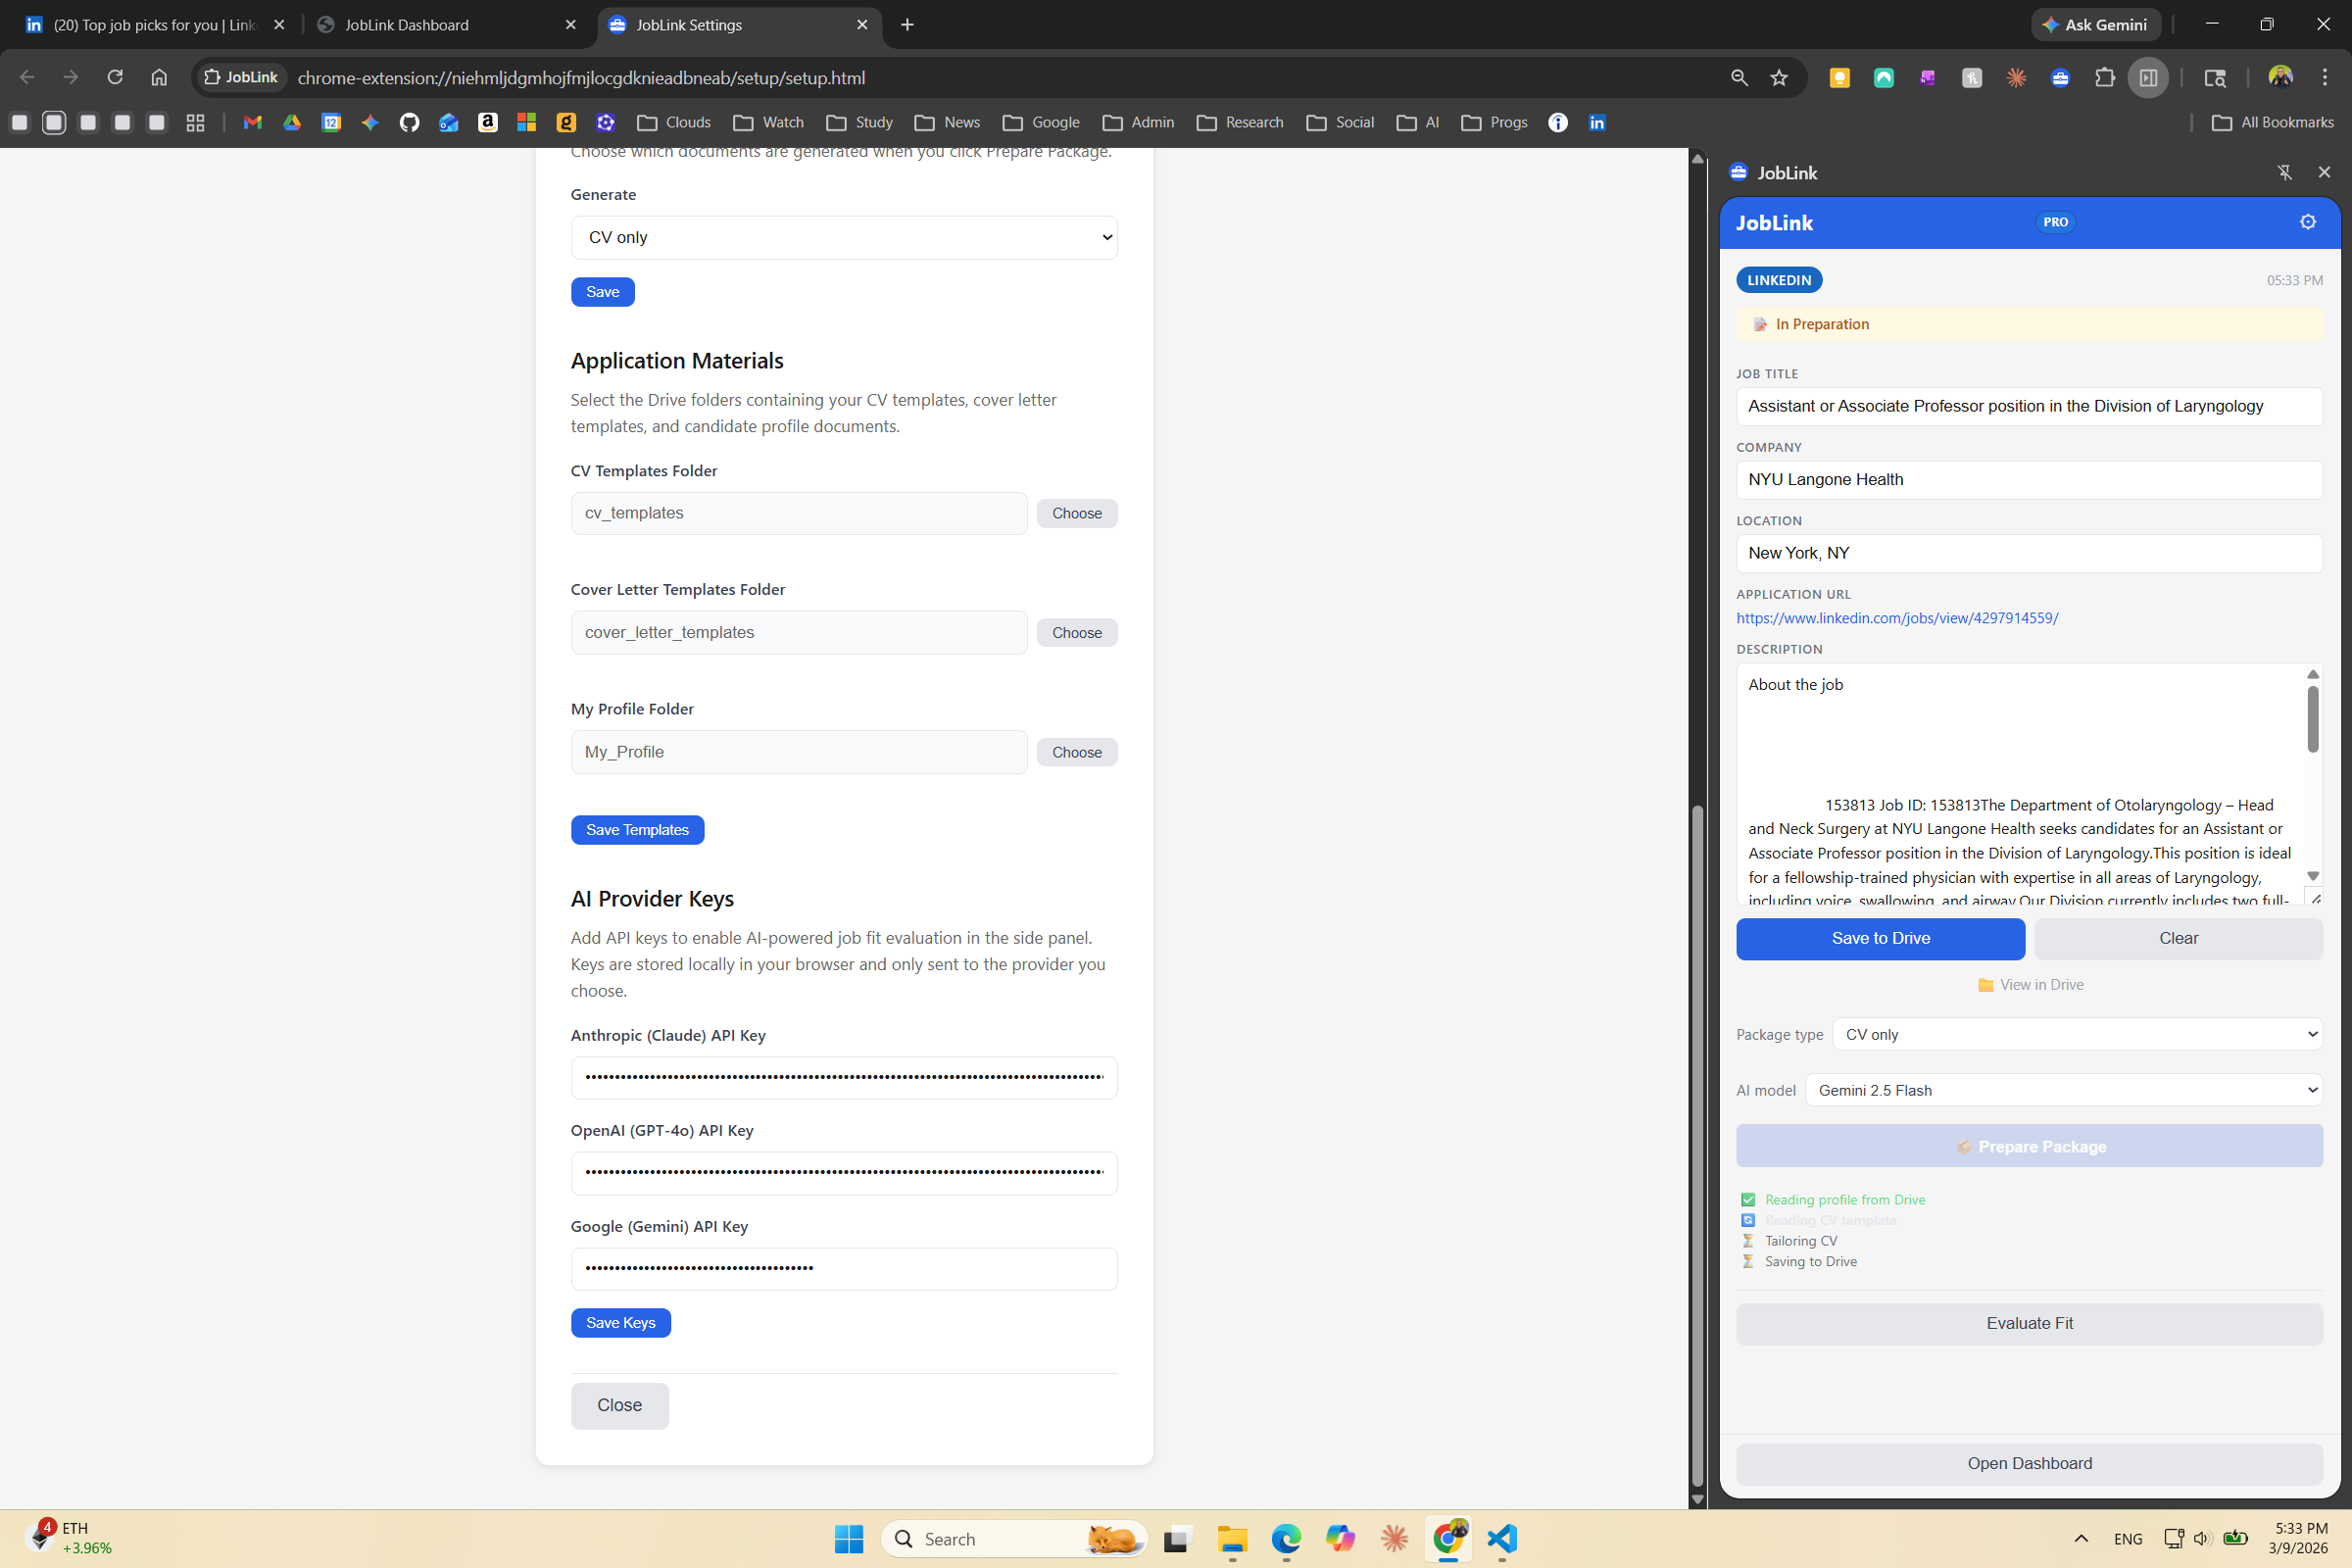Screen dimensions: 2352x1568
Task: Open the OneNote clipper extension
Action: pyautogui.click(x=1927, y=78)
